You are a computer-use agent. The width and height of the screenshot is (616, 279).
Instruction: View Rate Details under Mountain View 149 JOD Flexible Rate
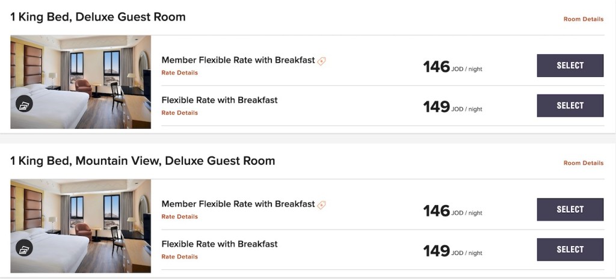179,257
